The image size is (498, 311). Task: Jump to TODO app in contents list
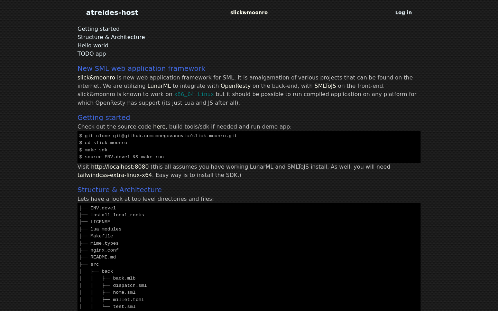point(92,54)
